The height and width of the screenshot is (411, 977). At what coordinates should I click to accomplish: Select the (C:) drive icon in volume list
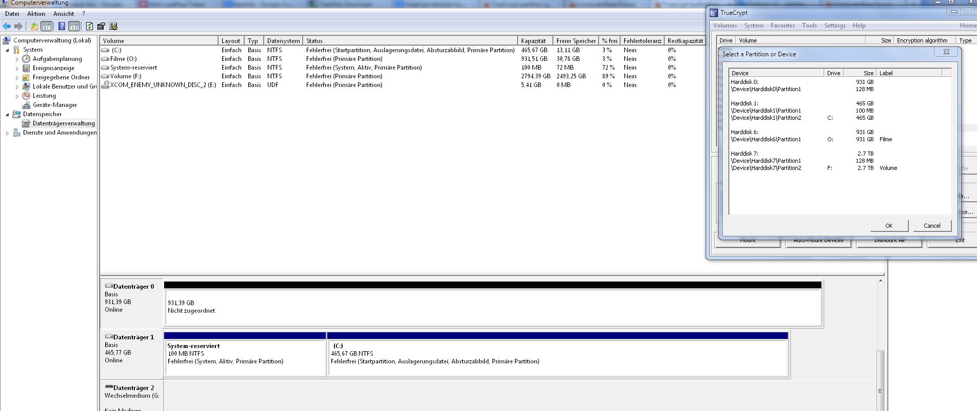[105, 50]
